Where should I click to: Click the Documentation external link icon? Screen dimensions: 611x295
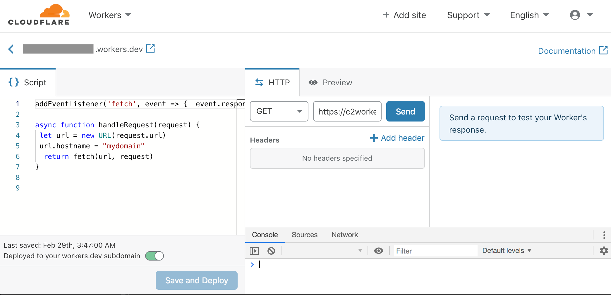point(603,50)
